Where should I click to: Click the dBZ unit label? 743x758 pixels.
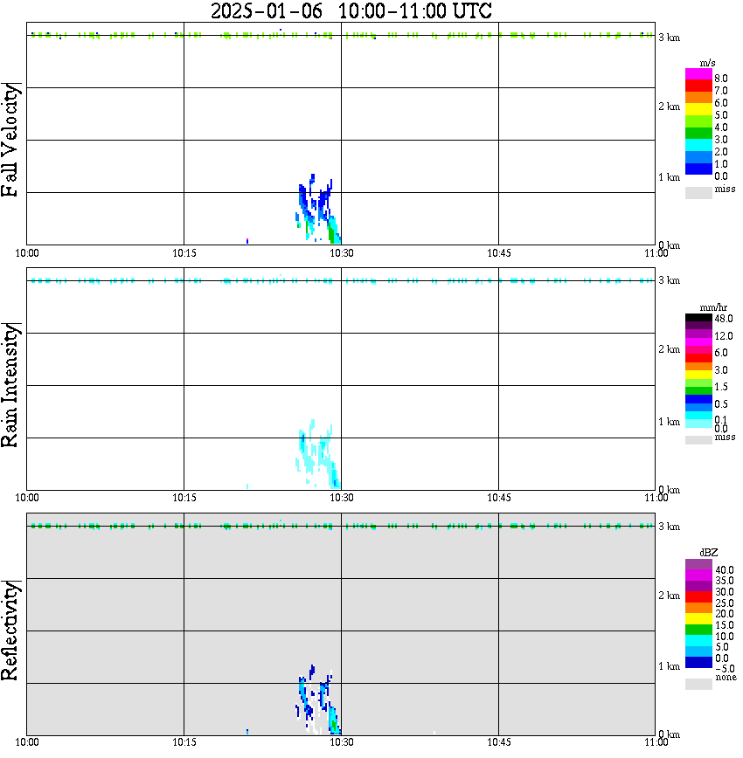point(709,553)
